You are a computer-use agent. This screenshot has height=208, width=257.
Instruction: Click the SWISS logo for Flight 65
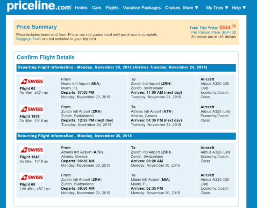coord(32,82)
